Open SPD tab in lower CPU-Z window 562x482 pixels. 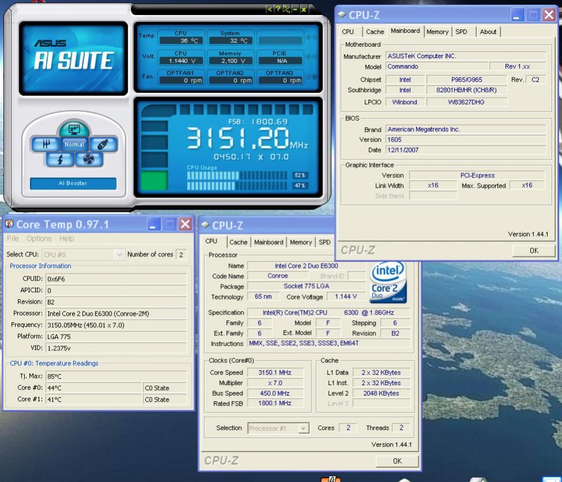click(325, 242)
